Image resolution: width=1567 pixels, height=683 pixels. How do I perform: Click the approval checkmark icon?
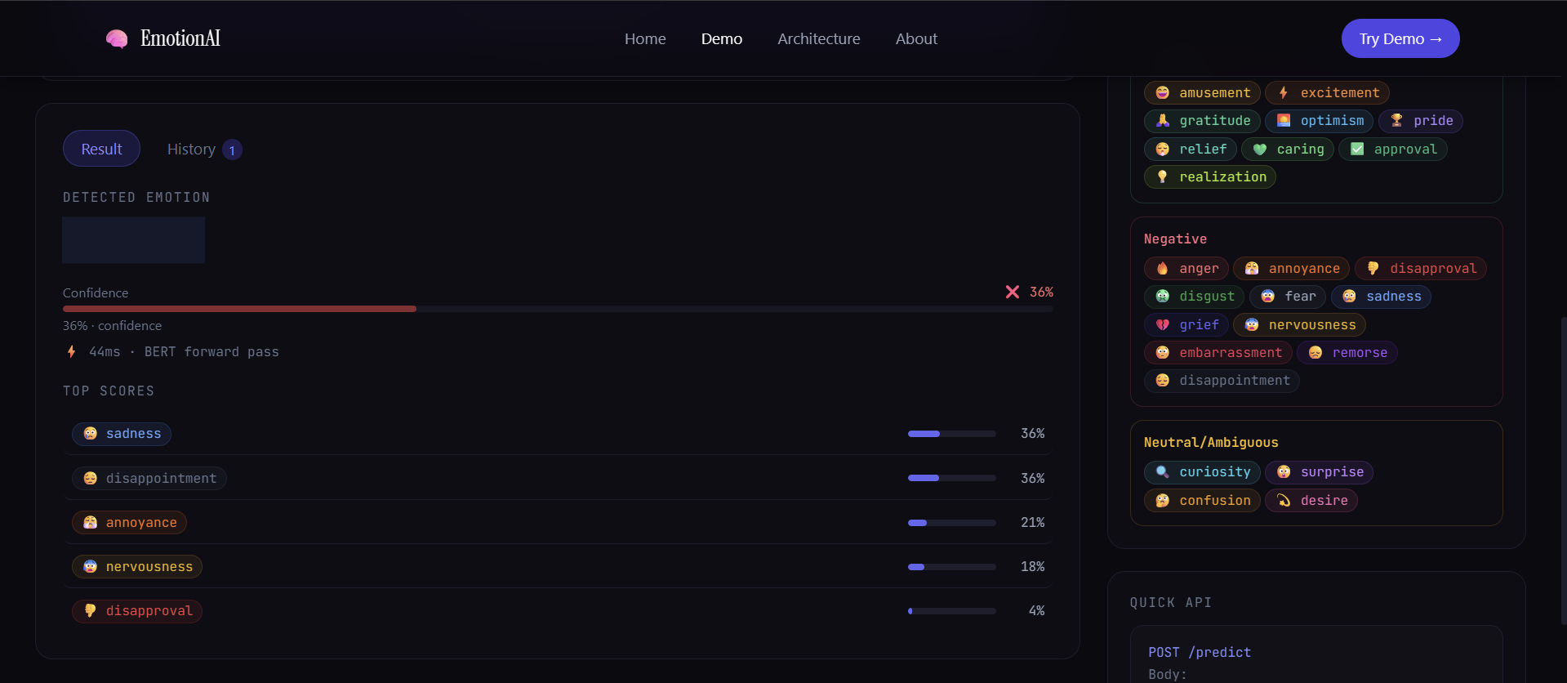coord(1357,149)
